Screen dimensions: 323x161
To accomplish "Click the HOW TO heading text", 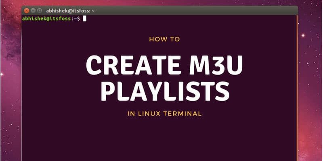I will coord(164,39).
